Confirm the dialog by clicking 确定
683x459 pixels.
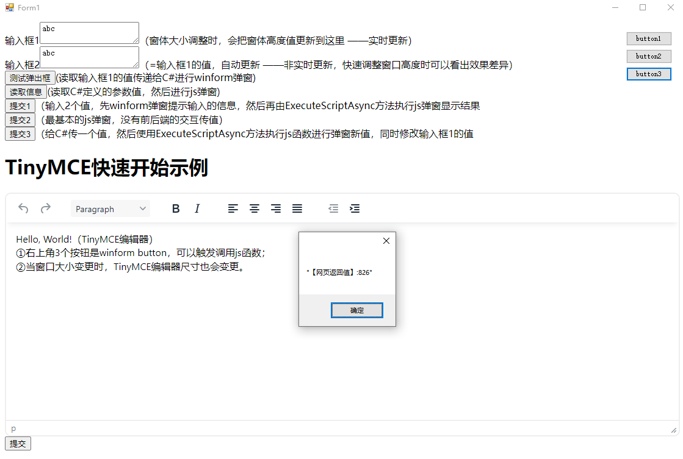(x=356, y=310)
